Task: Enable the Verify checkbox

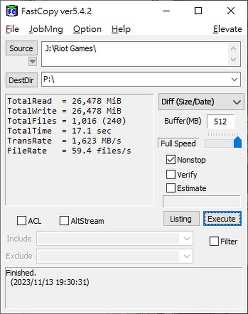Action: coord(171,175)
